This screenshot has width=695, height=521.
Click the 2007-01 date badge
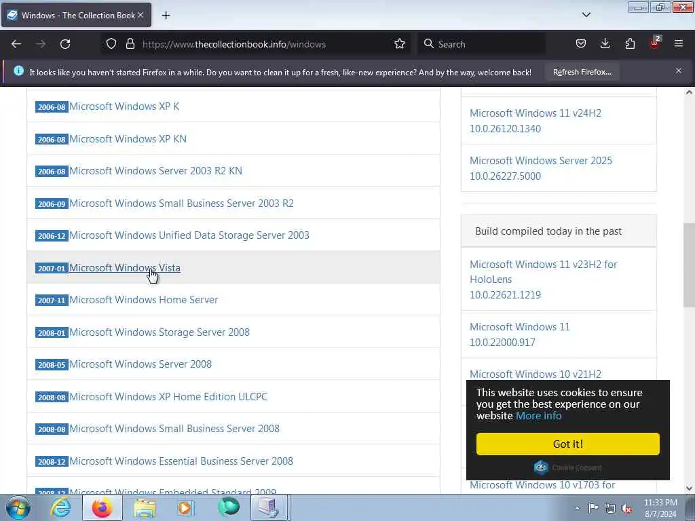52,268
